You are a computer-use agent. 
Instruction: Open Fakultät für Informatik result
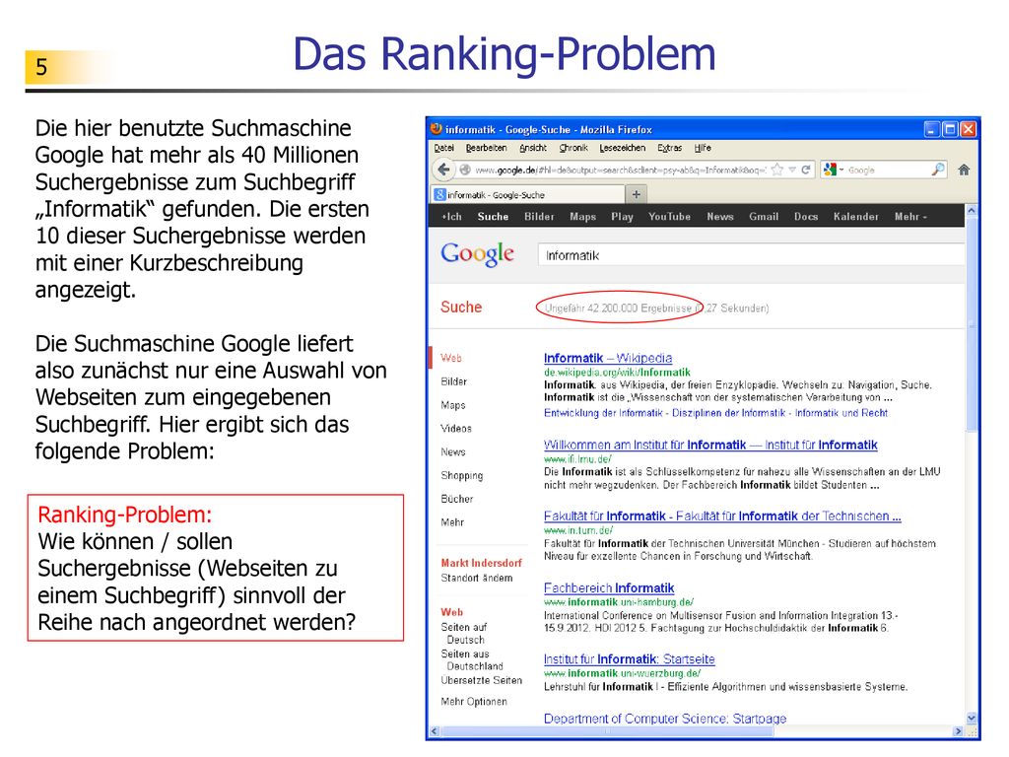(x=722, y=516)
